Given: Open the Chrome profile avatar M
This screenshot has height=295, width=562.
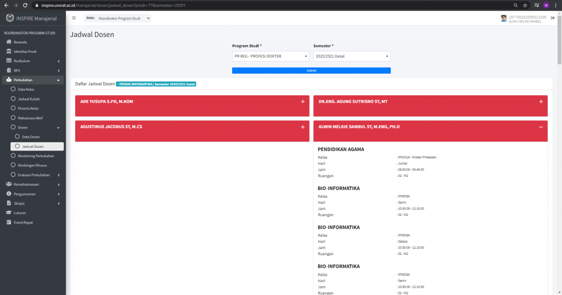Looking at the screenshot, I should point(546,5).
